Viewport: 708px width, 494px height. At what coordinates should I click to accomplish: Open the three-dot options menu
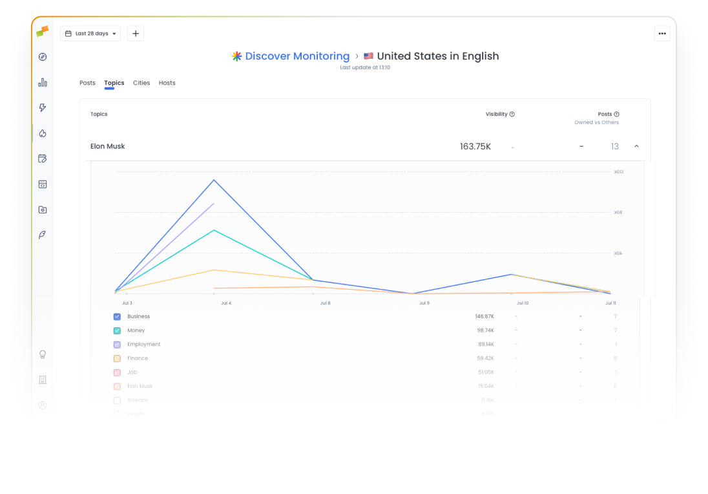tap(662, 34)
